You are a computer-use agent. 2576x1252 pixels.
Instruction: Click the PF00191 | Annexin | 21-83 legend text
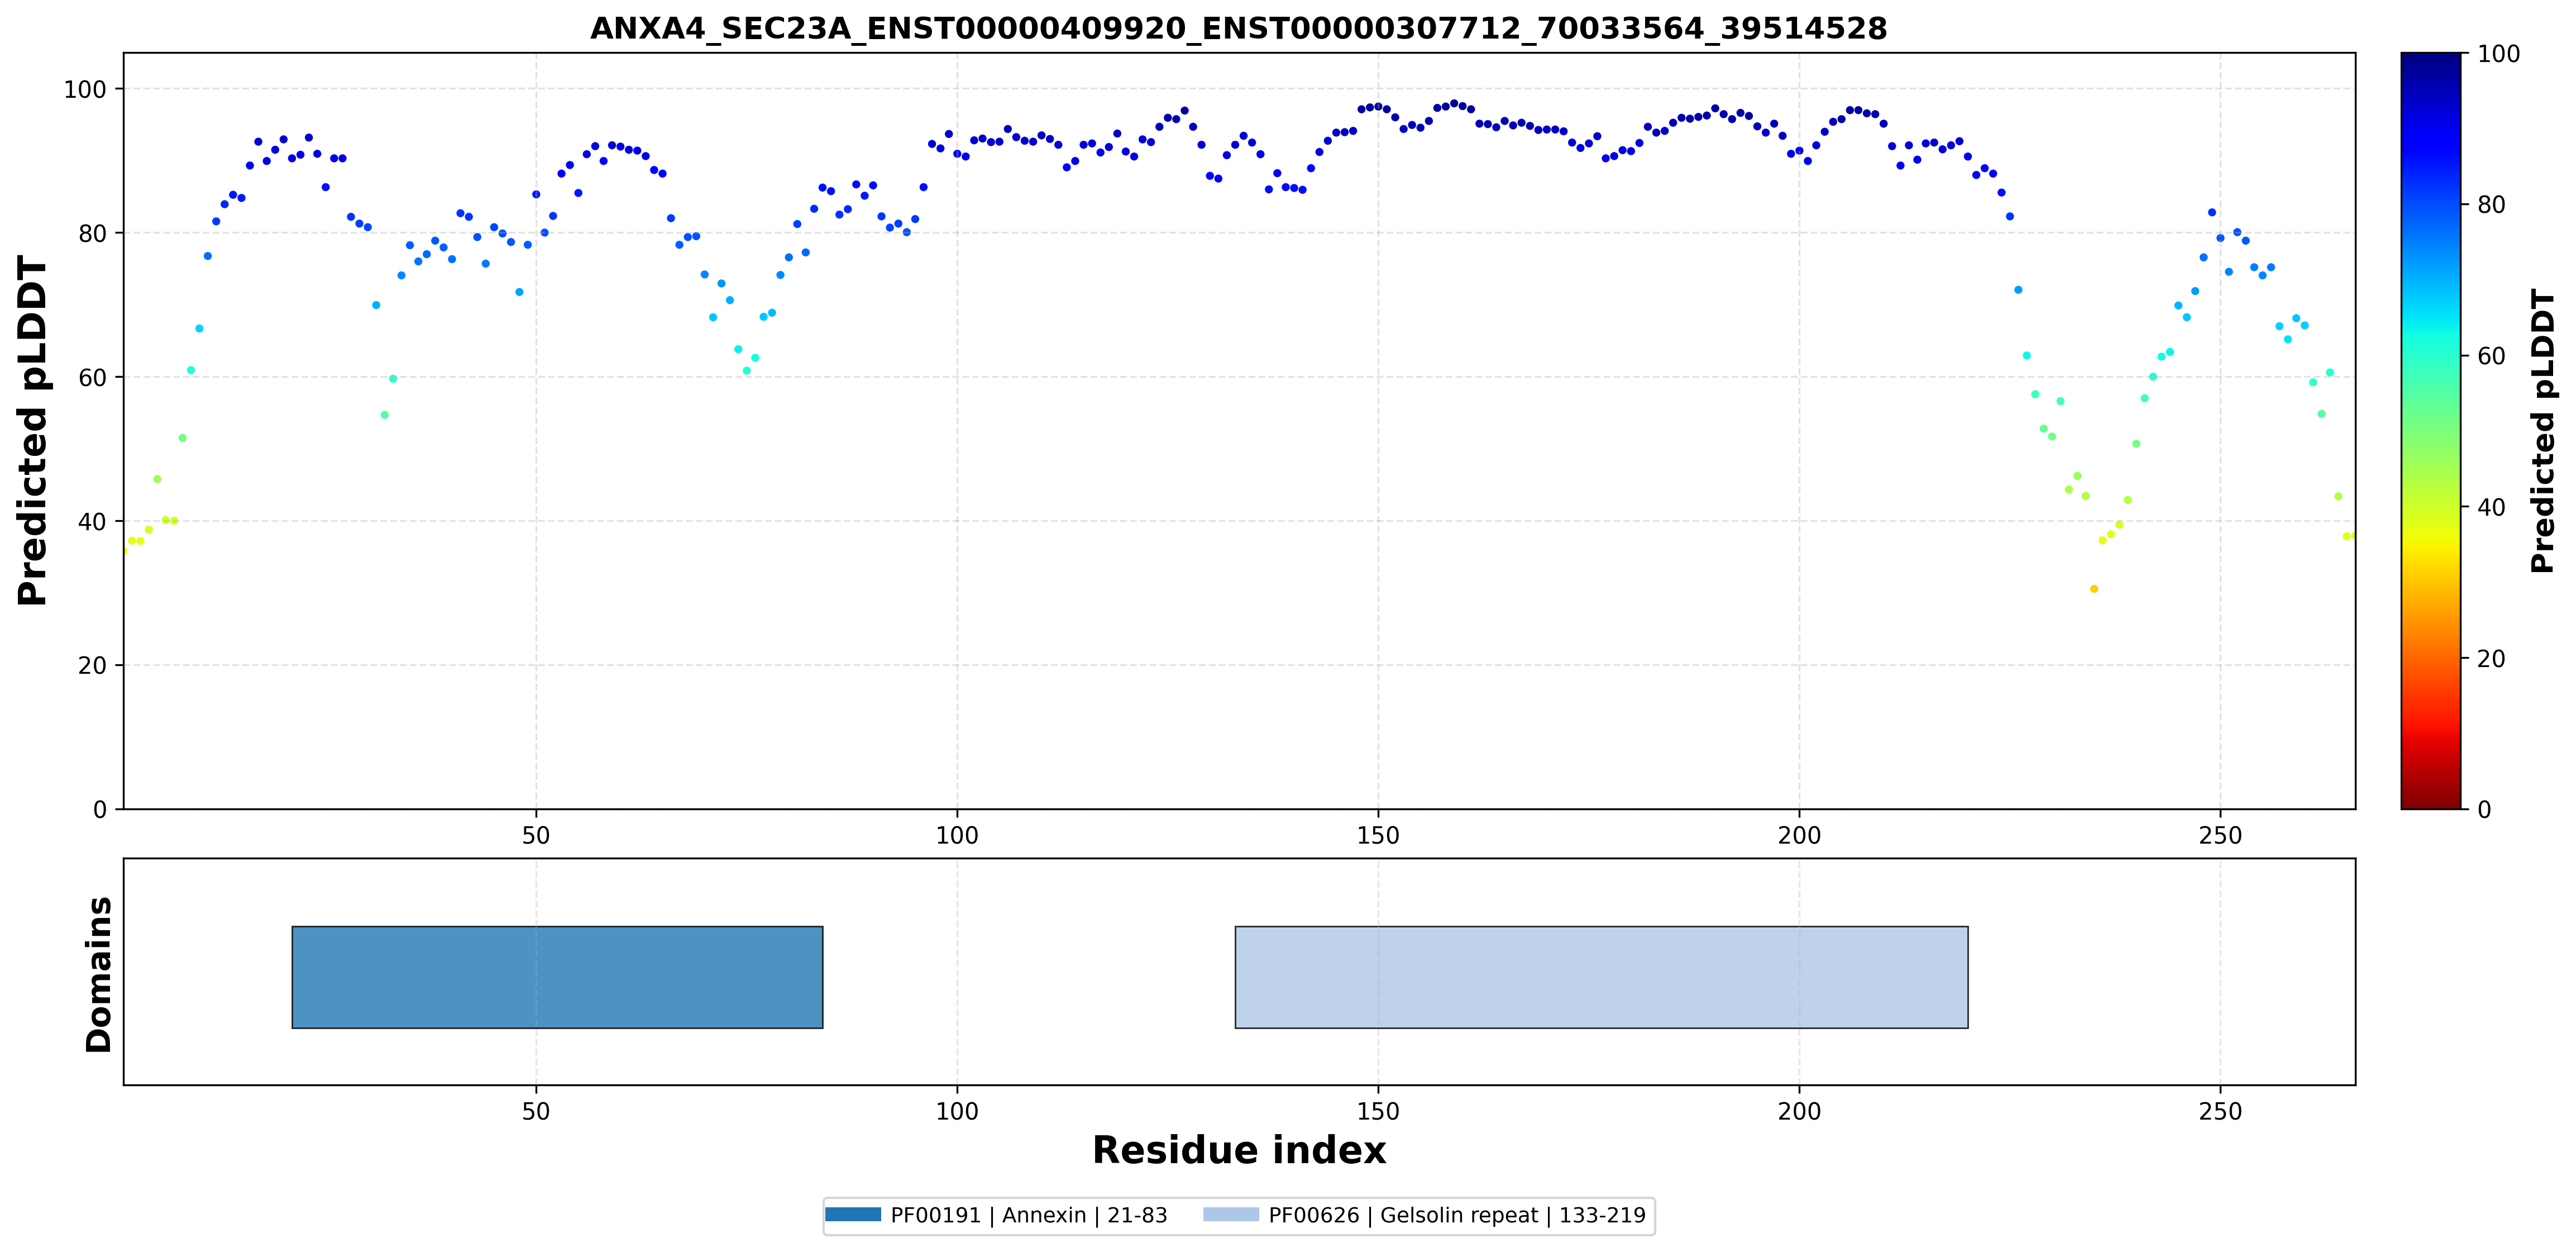[x=1029, y=1215]
